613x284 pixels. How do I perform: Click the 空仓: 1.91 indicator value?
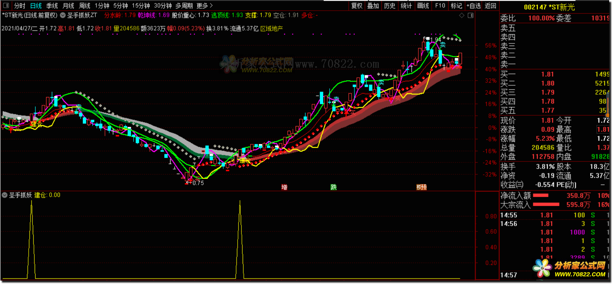pos(286,16)
